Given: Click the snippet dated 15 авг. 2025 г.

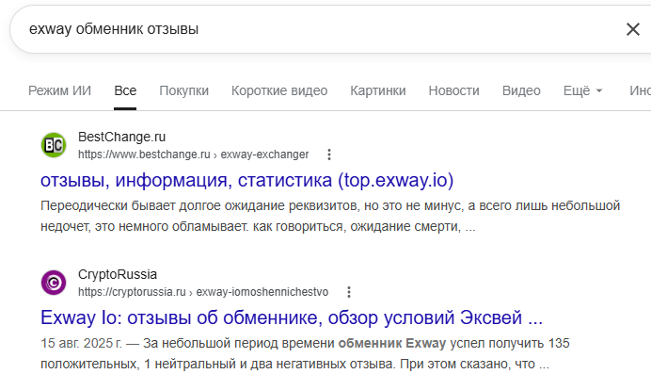Looking at the screenshot, I should click(x=305, y=353).
